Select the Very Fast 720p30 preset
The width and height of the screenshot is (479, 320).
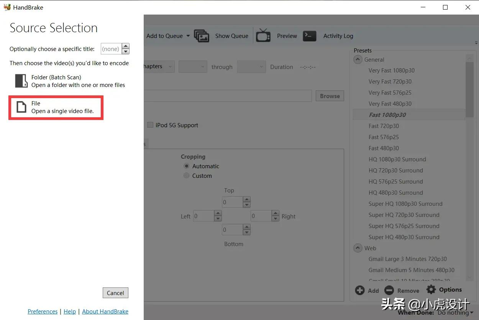point(390,81)
